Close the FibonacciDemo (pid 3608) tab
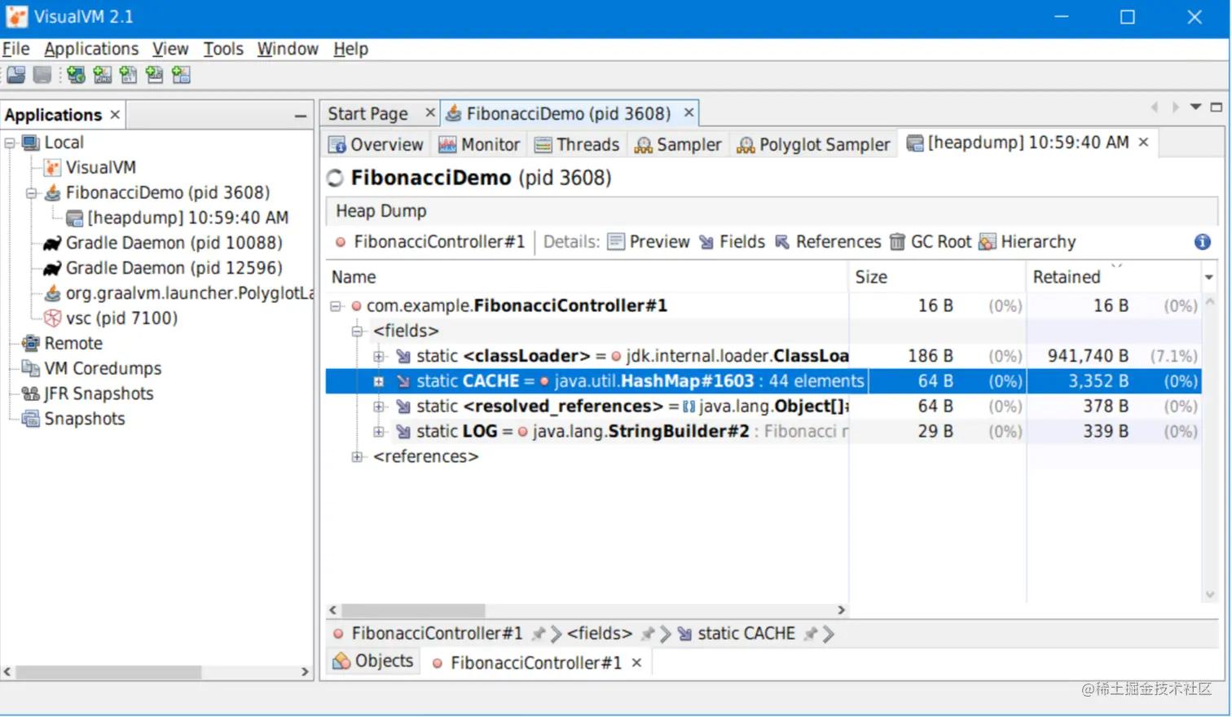 (689, 112)
